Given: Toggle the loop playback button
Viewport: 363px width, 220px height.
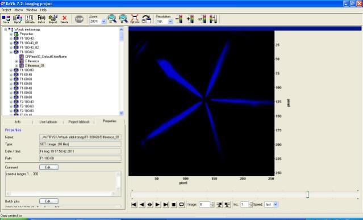Looking at the screenshot, I should pyautogui.click(x=182, y=205).
